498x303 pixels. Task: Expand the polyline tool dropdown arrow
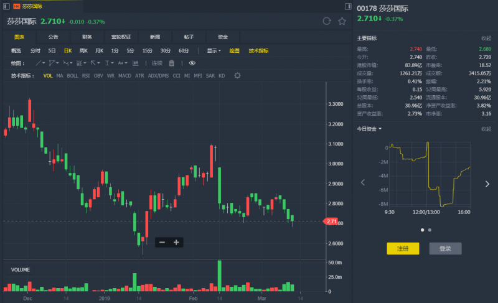(x=57, y=63)
